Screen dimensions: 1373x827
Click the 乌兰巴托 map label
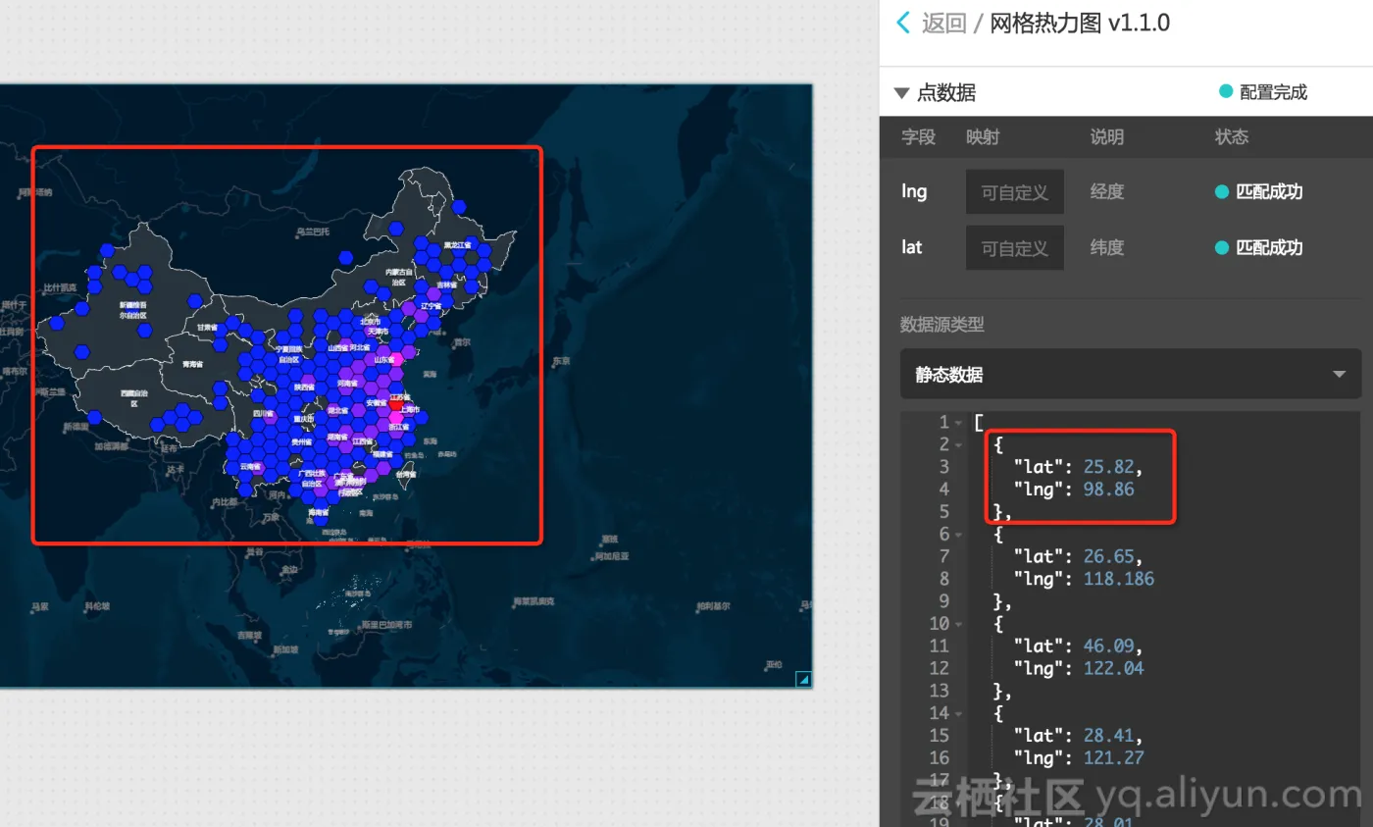(x=313, y=232)
